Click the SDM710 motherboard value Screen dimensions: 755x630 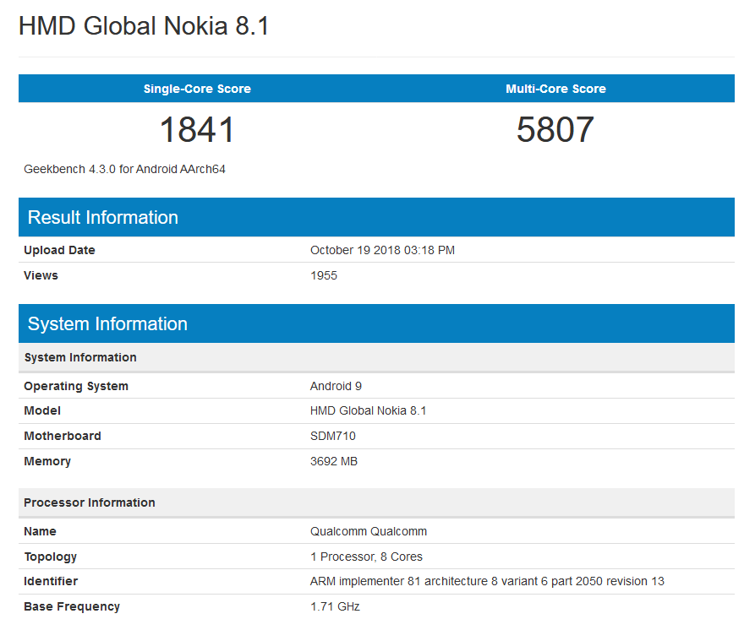tap(333, 436)
